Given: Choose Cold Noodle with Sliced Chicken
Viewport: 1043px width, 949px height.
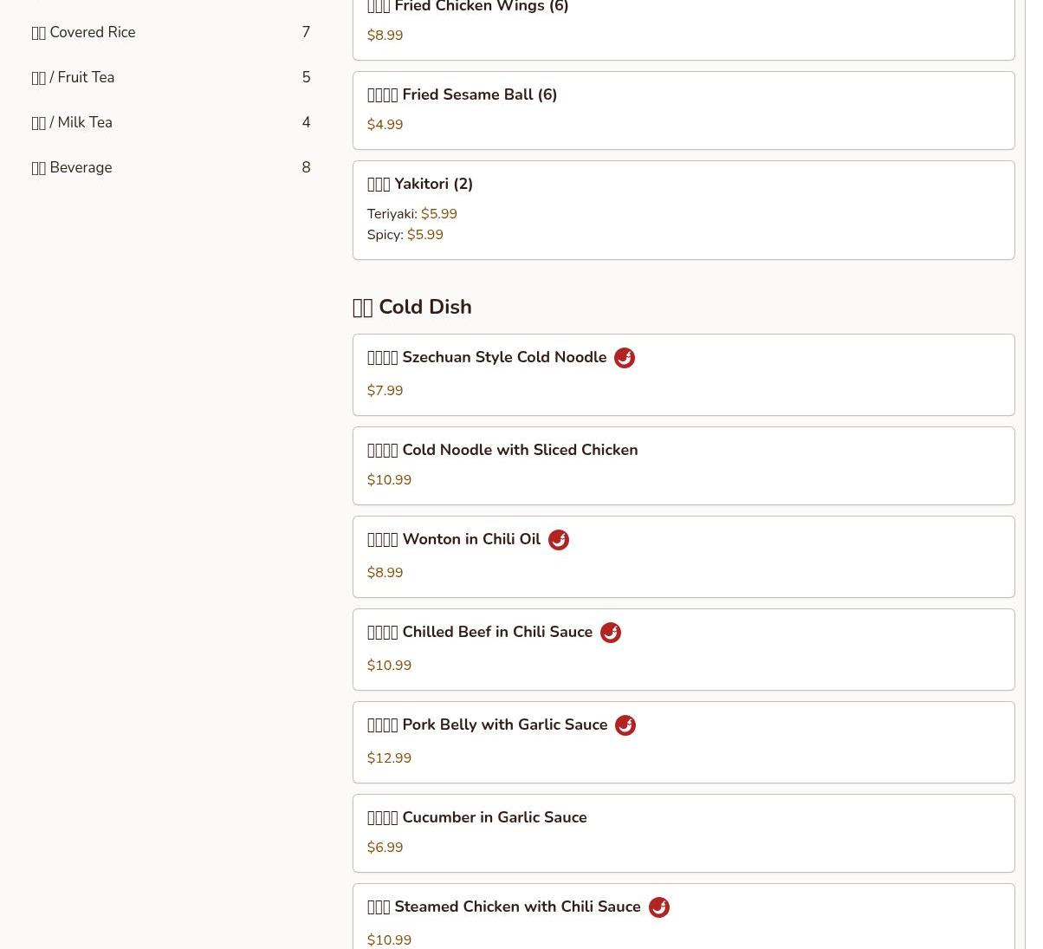Looking at the screenshot, I should tap(683, 465).
